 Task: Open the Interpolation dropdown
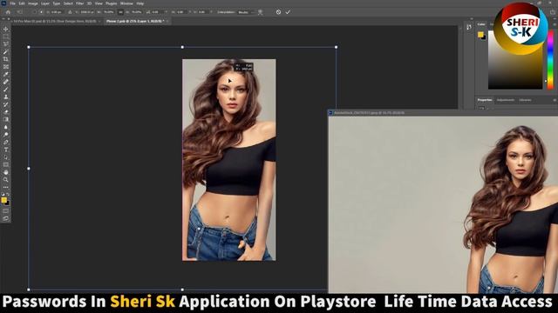[x=246, y=12]
